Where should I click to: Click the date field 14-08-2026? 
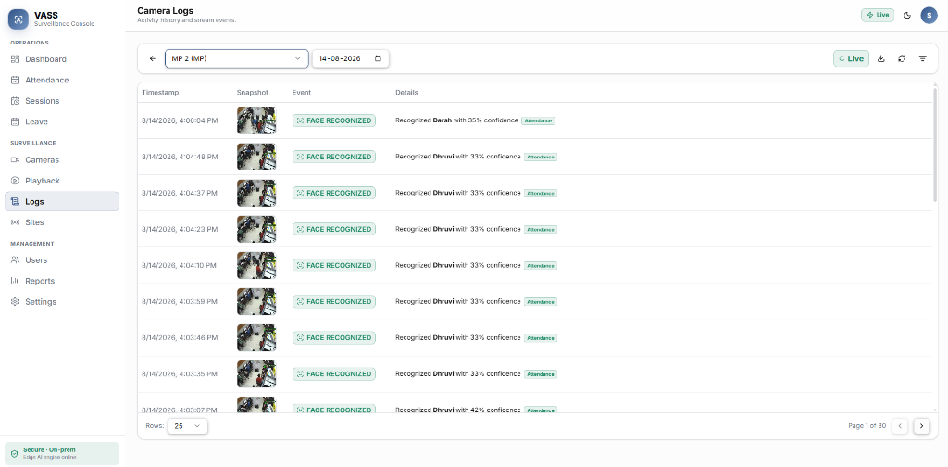click(350, 58)
